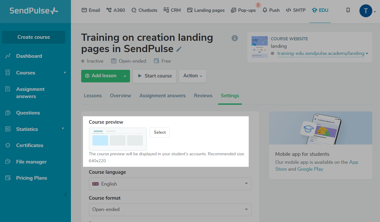Click the pencil icon to edit course title
The image size is (380, 222).
[179, 49]
